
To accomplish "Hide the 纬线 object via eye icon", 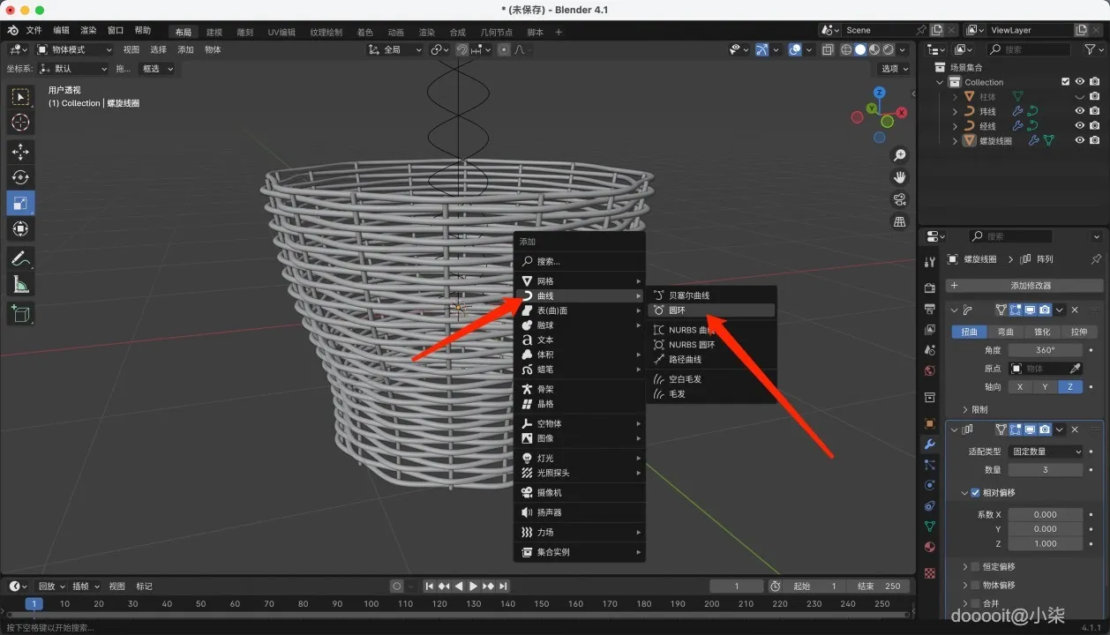I will pyautogui.click(x=1079, y=111).
